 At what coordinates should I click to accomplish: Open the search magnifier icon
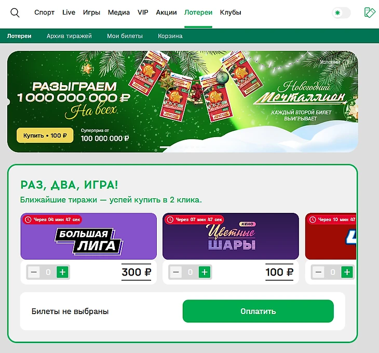15,12
